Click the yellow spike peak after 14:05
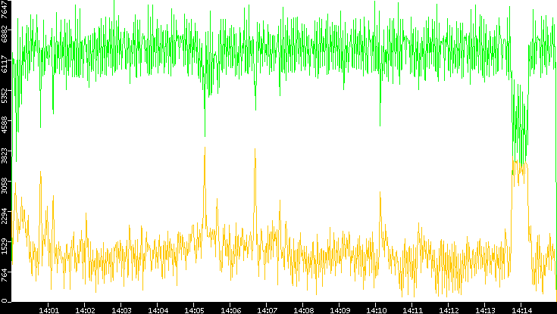The width and height of the screenshot is (557, 314). tap(205, 148)
